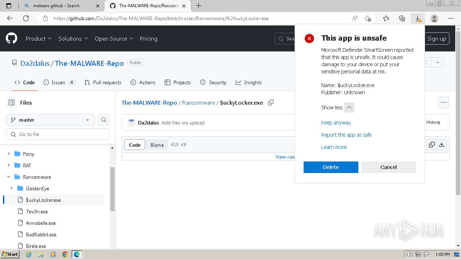Expand the GoldenEye folder

click(x=12, y=188)
